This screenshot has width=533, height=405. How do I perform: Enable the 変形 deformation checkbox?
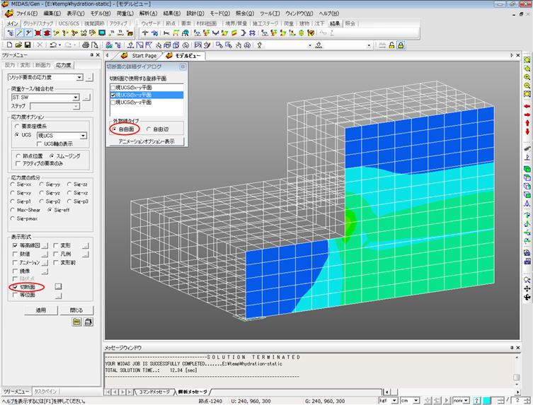[x=56, y=245]
